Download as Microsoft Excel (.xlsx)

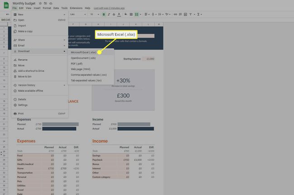point(91,52)
